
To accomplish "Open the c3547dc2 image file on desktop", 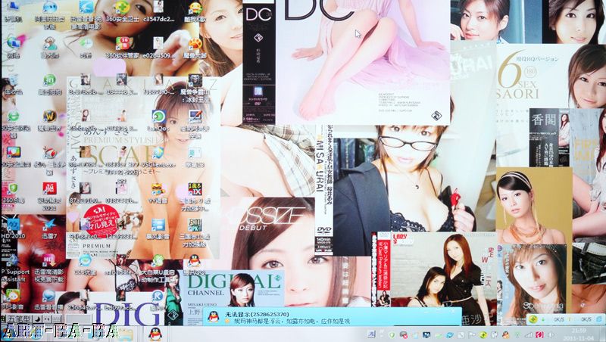I will point(158,11).
